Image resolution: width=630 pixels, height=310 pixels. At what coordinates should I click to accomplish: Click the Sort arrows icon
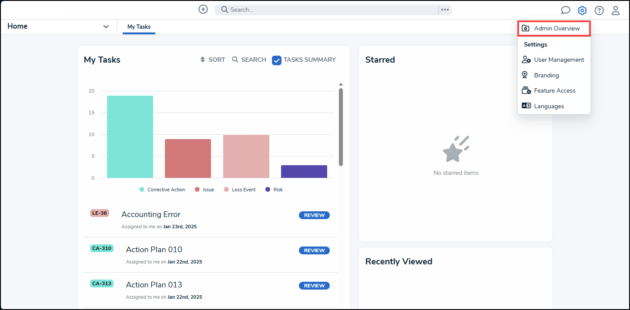(202, 60)
